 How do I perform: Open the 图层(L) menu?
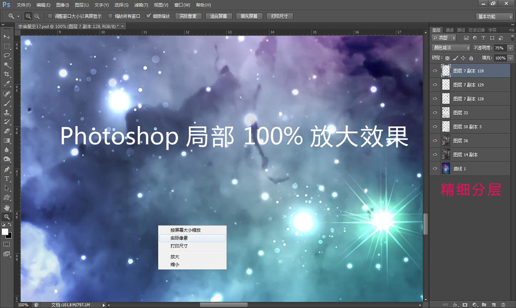pyautogui.click(x=81, y=5)
